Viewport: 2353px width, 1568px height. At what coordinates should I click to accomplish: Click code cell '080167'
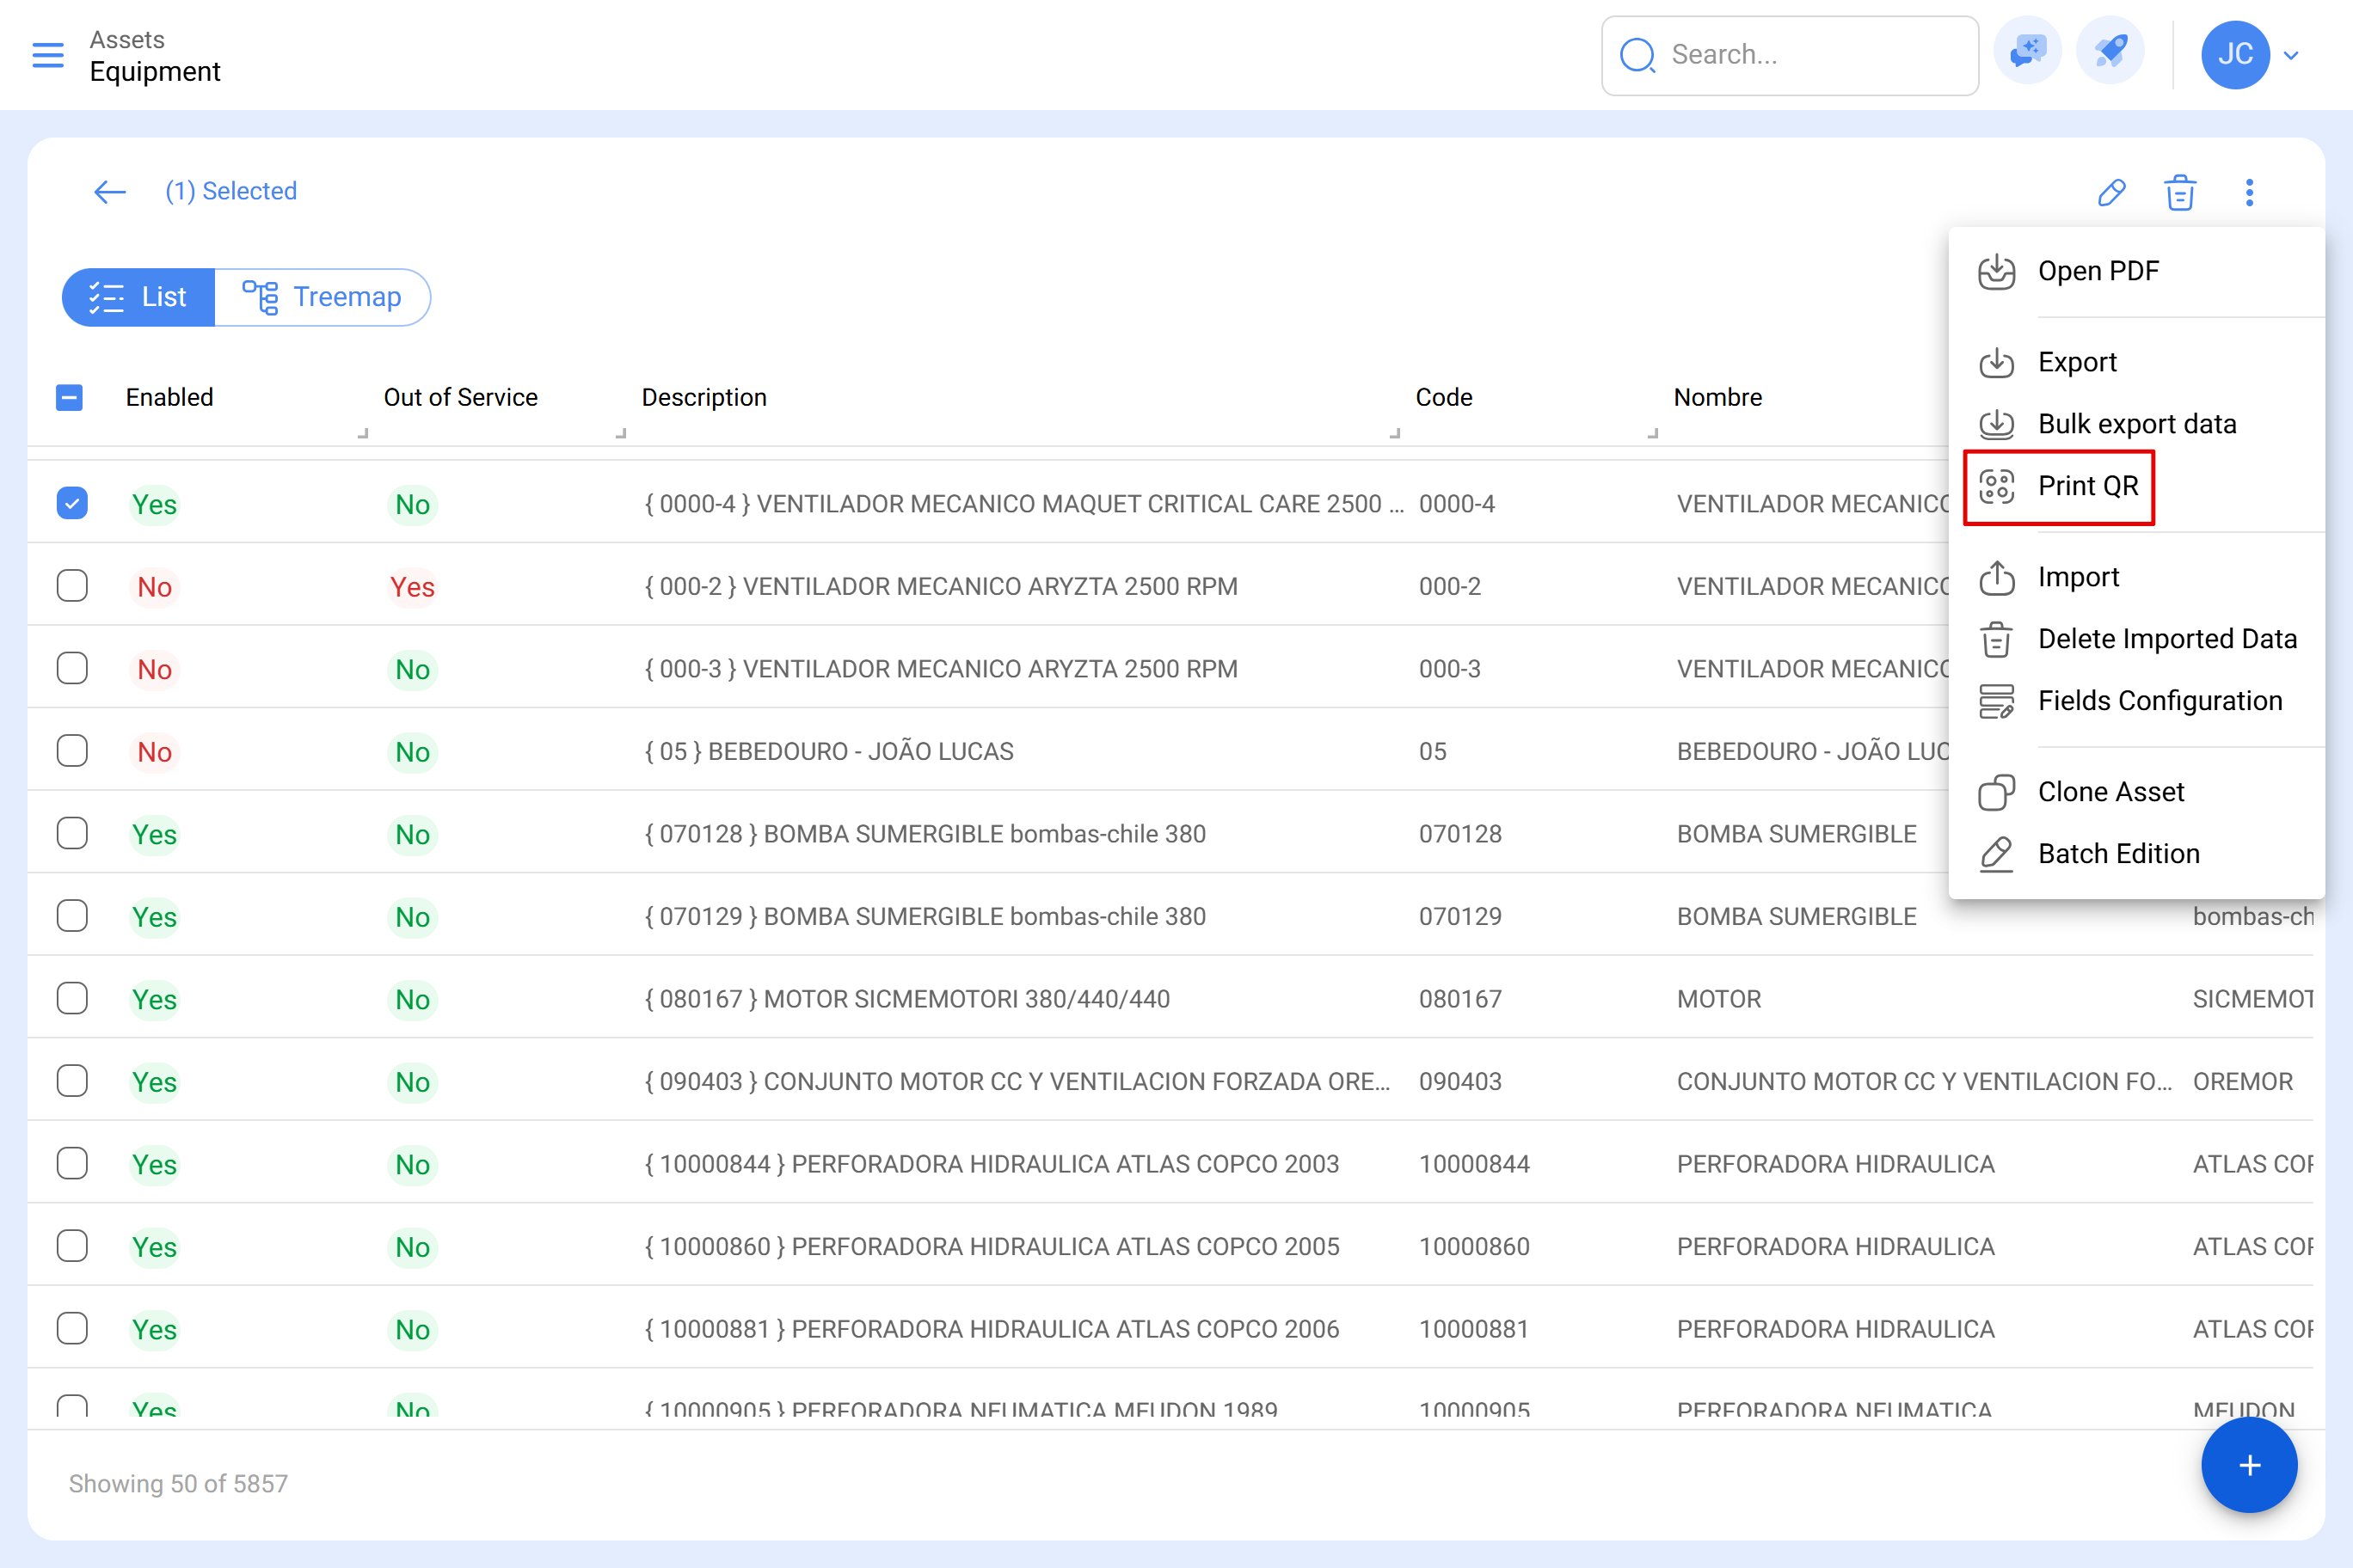point(1459,999)
